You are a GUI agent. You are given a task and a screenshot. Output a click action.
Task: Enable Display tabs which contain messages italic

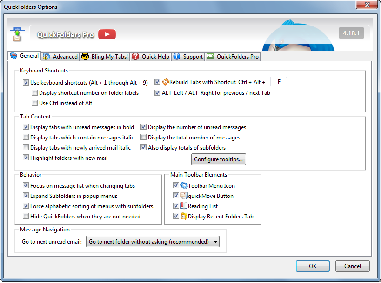(x=26, y=137)
